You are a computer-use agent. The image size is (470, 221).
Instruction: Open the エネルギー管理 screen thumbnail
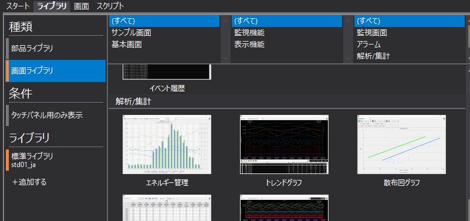coord(167,144)
